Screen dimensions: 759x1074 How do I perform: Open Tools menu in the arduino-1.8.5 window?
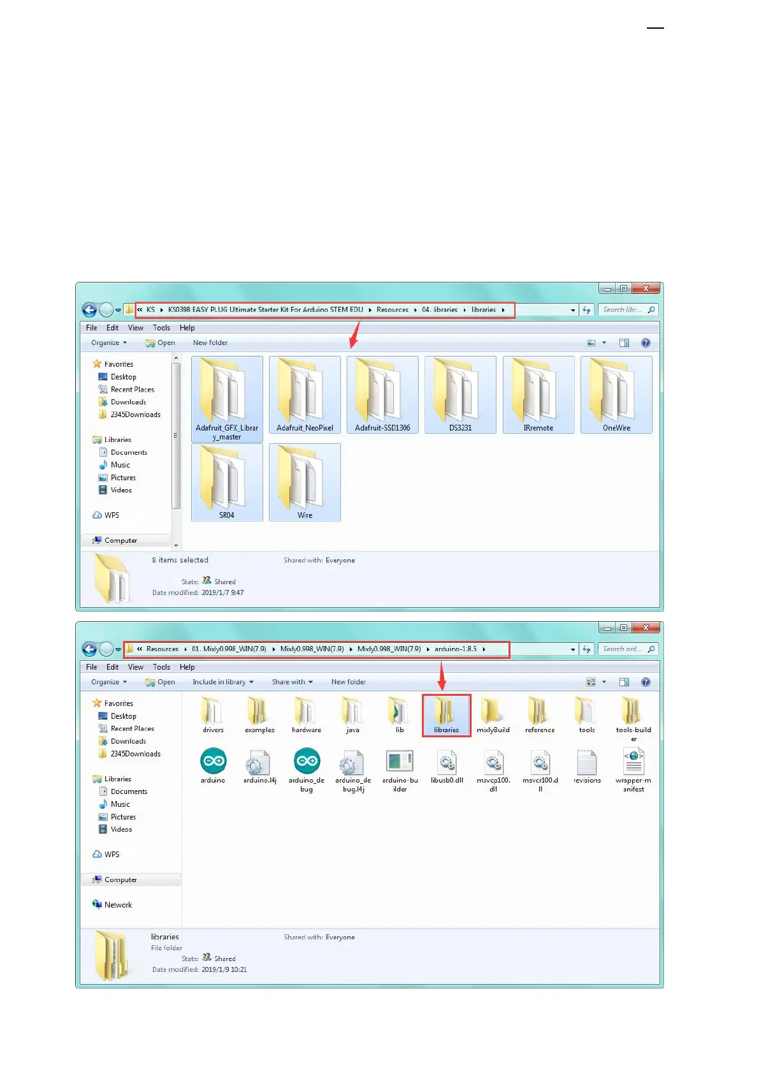(x=161, y=667)
